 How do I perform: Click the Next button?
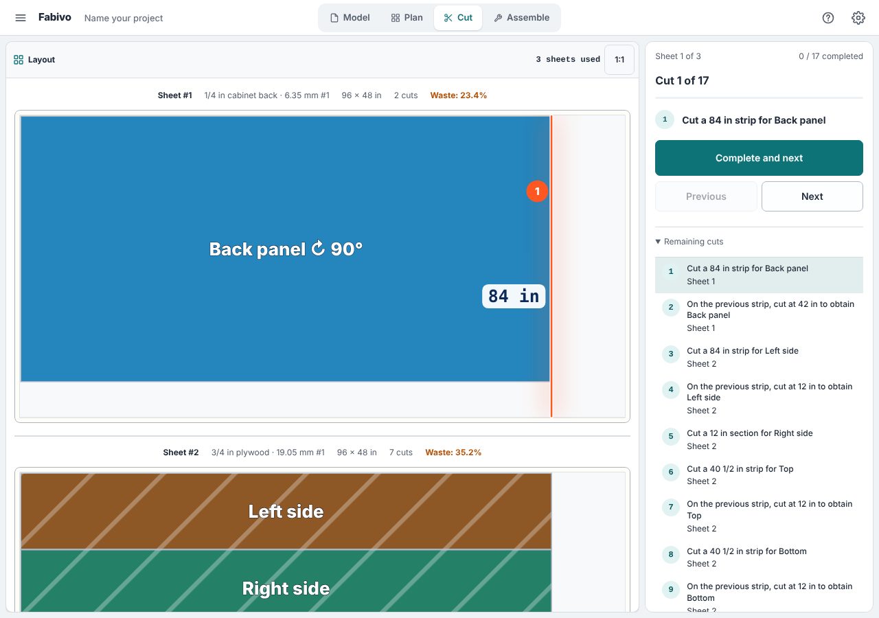[812, 196]
